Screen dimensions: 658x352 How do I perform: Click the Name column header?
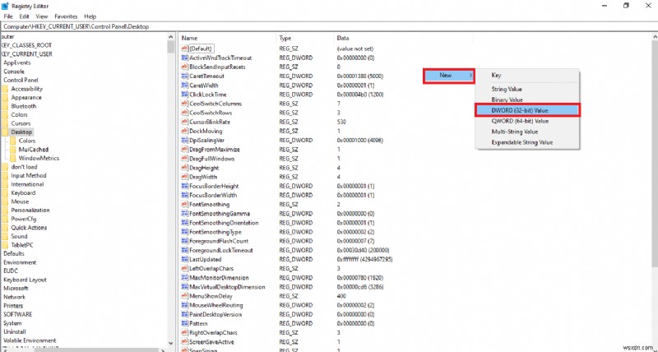pyautogui.click(x=227, y=38)
